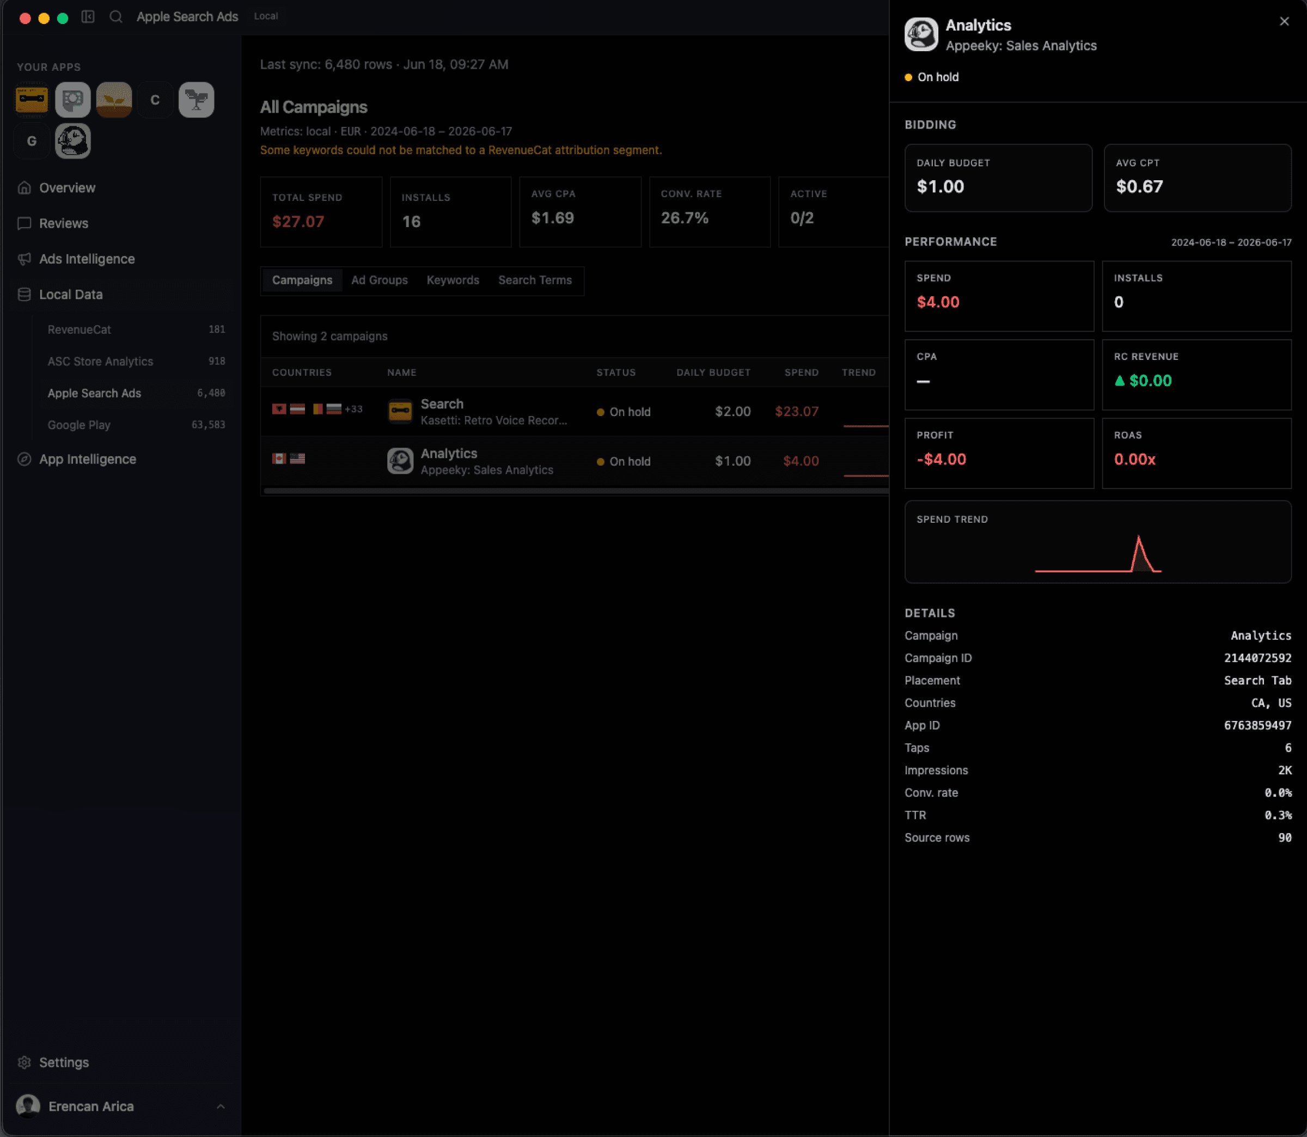
Task: Click the Appeeky icon in Analytics table row
Action: click(x=400, y=461)
